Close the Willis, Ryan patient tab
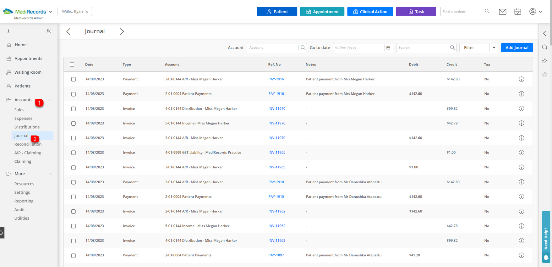The height and width of the screenshot is (267, 552). [87, 12]
